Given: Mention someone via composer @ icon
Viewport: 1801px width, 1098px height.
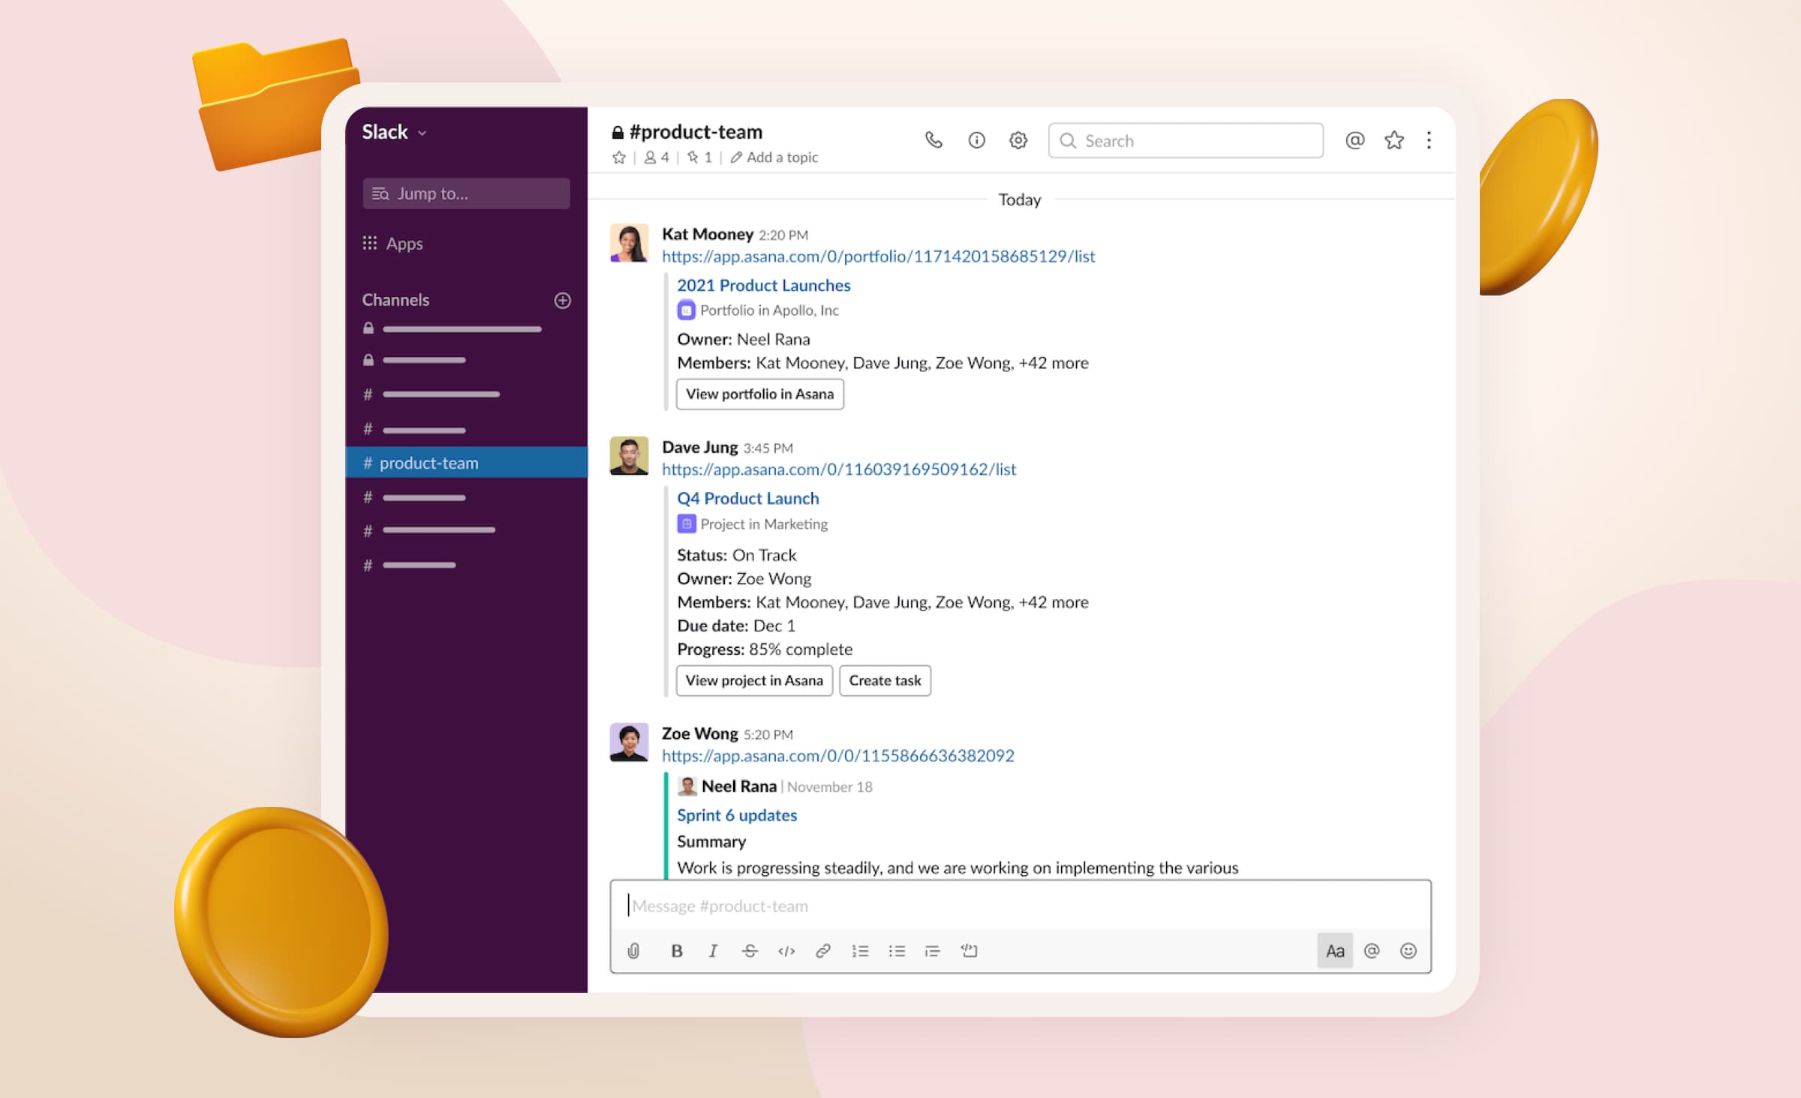Looking at the screenshot, I should click(x=1372, y=951).
